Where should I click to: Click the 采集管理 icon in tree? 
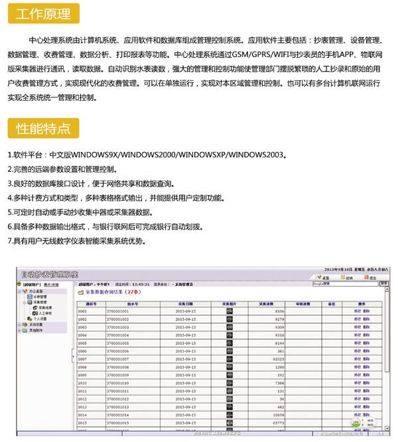[30, 302]
